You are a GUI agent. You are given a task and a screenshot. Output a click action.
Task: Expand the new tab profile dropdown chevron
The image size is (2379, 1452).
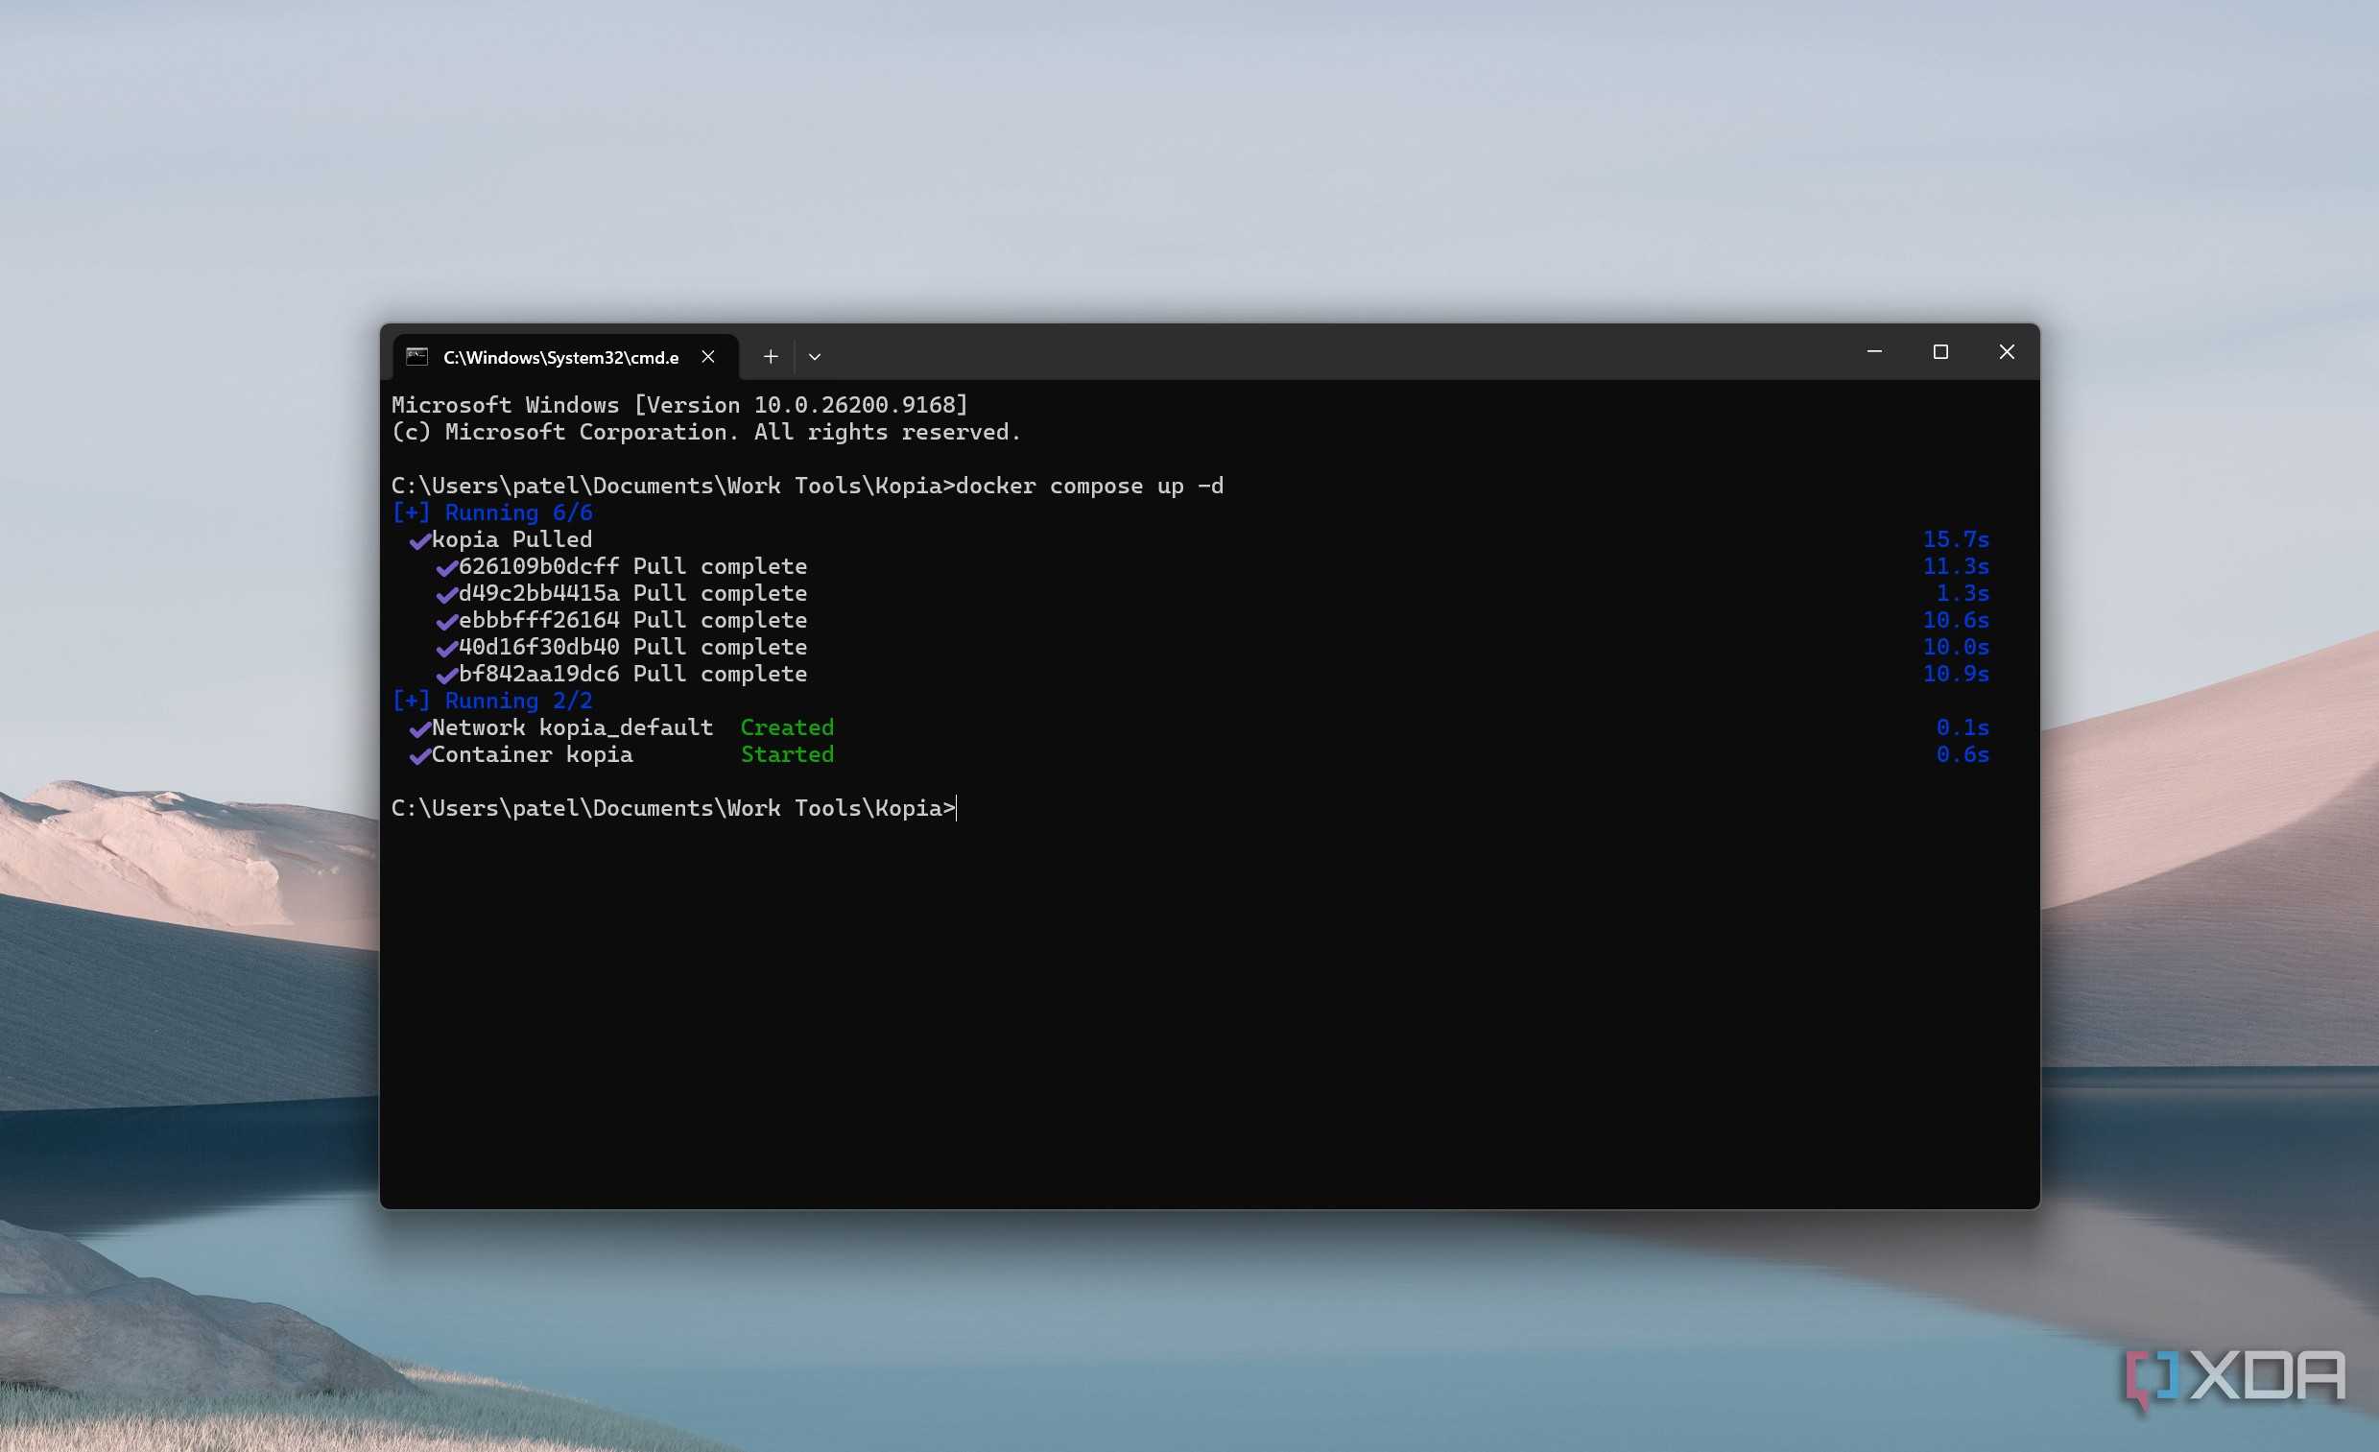(815, 356)
